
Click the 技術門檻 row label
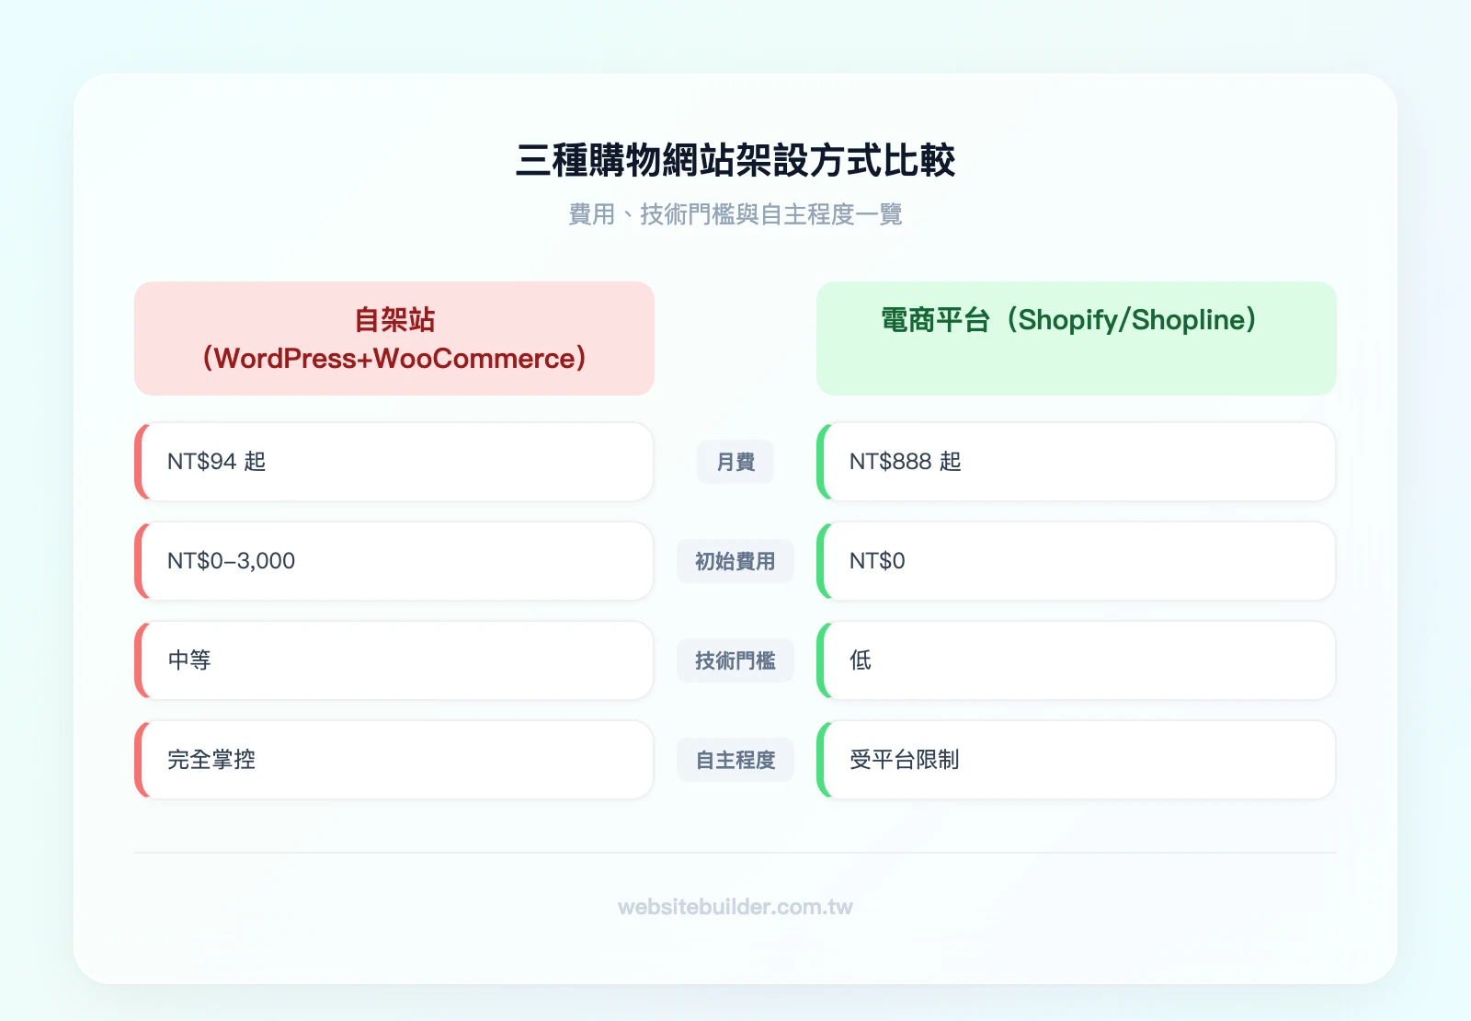tap(735, 660)
